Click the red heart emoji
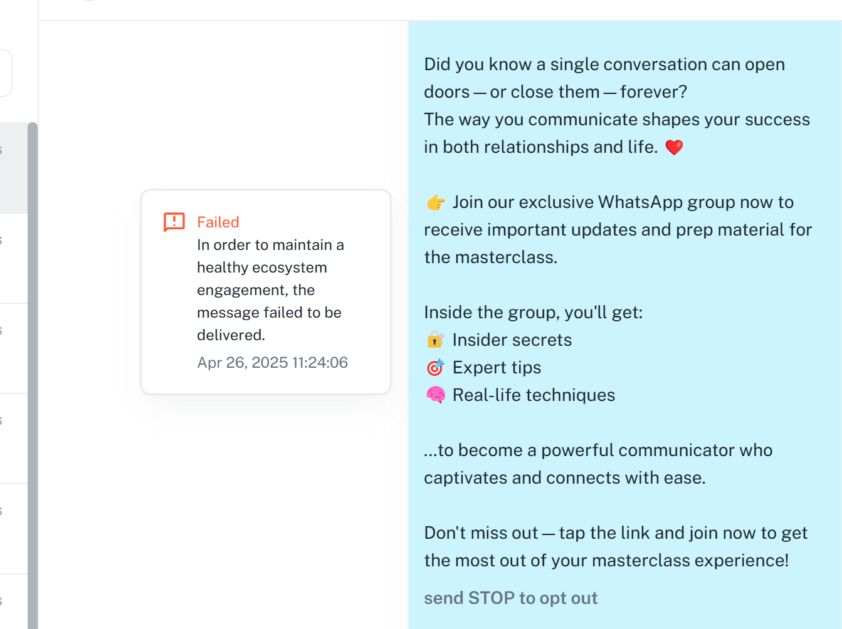 [x=674, y=147]
